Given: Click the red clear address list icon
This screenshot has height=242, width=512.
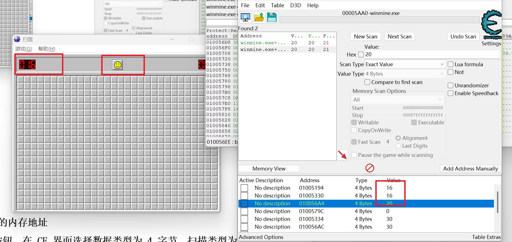Looking at the screenshot, I should (370, 168).
